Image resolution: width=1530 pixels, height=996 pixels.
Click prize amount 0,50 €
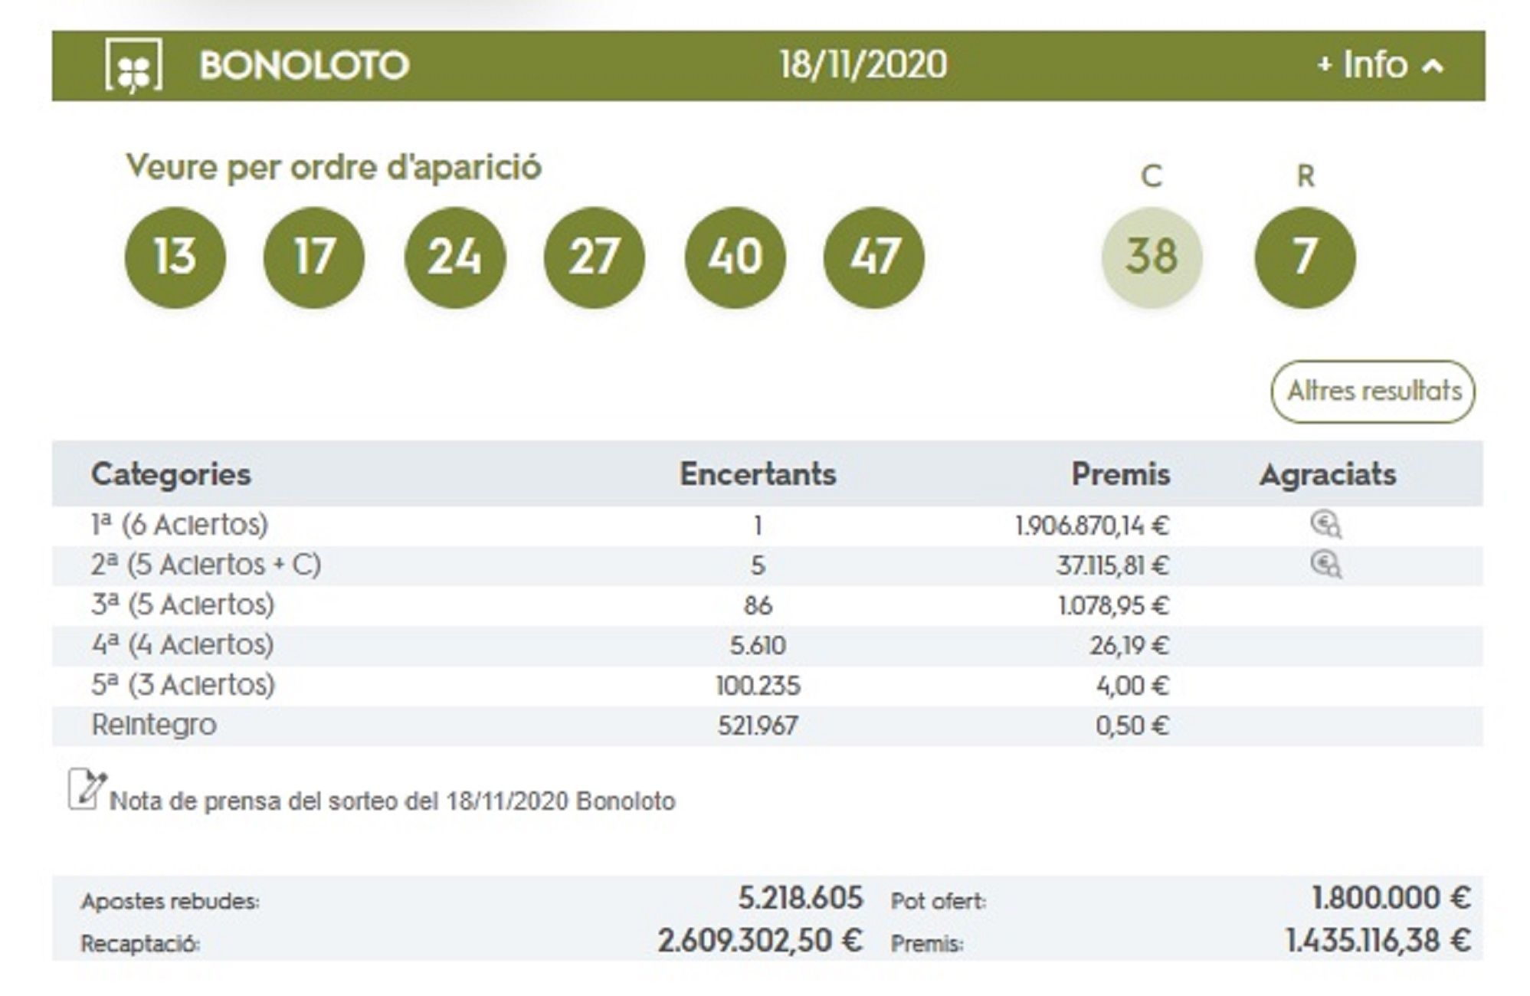1132,726
